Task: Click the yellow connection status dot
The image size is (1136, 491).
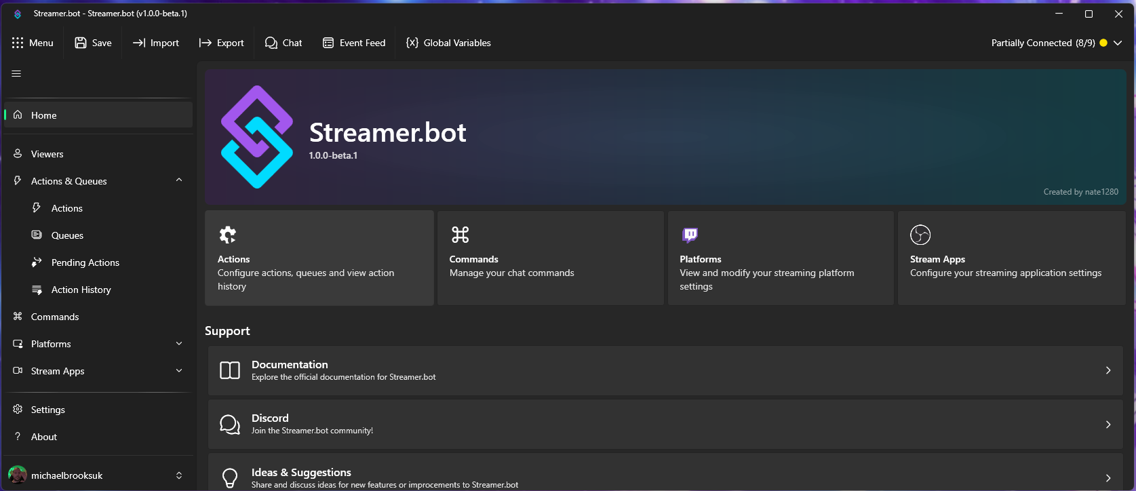Action: [1103, 43]
